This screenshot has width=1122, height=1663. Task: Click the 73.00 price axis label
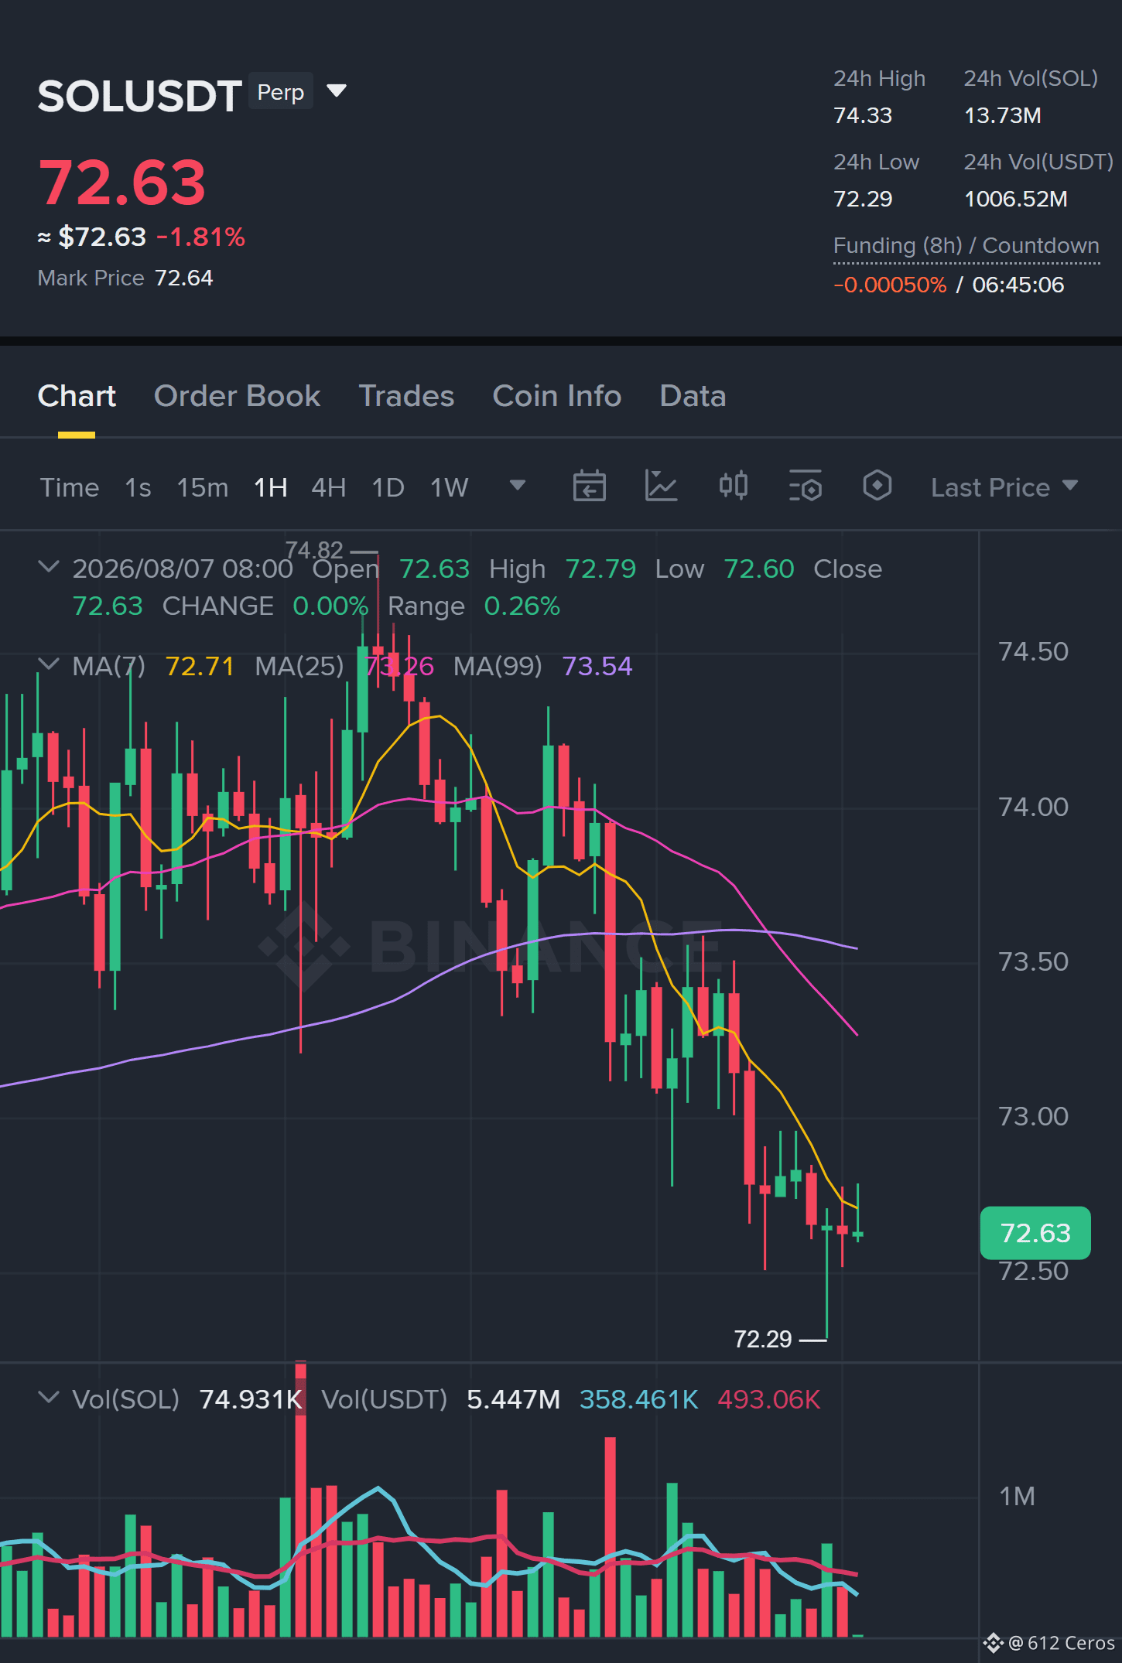[x=1033, y=1116]
